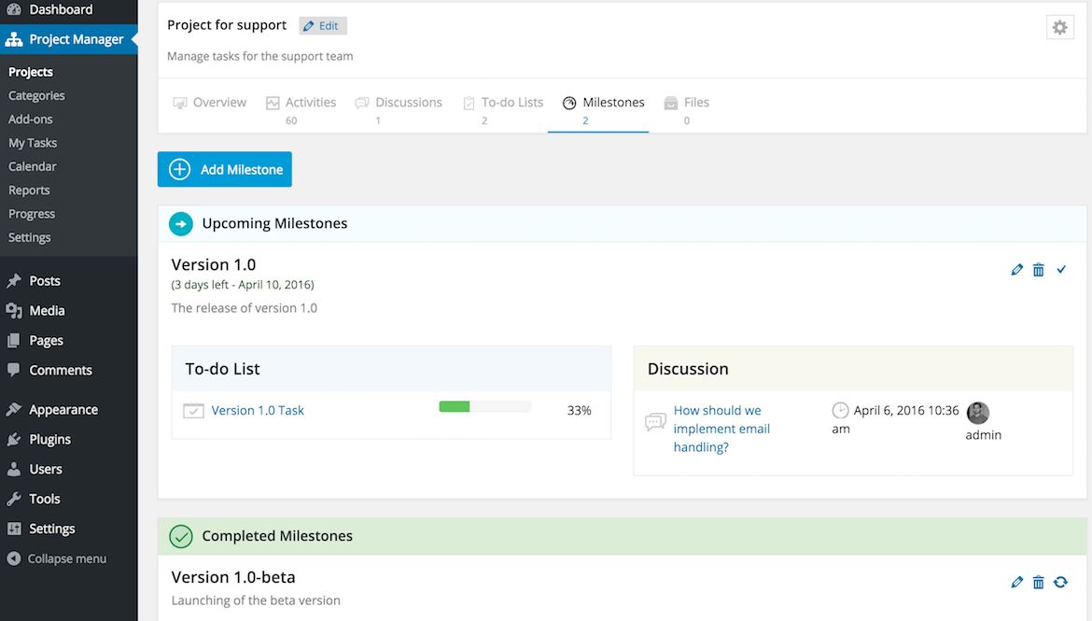Mark Version 1.0 milestone as complete
Image resolution: width=1092 pixels, height=621 pixels.
pyautogui.click(x=1061, y=270)
